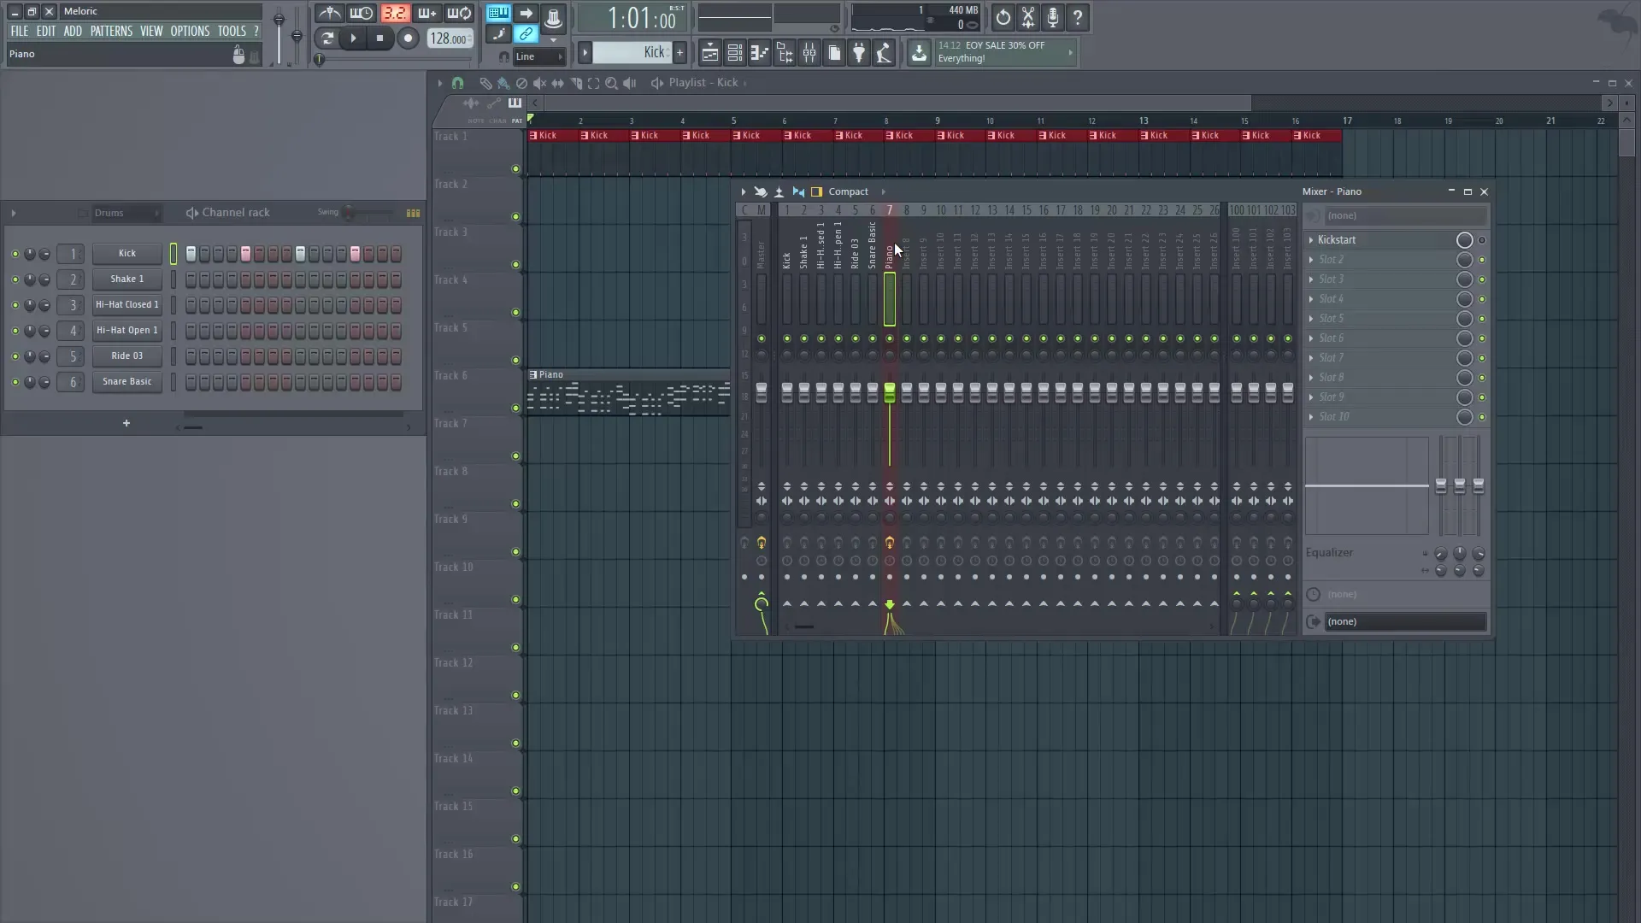
Task: Select the Channel rack icon
Action: [735, 53]
